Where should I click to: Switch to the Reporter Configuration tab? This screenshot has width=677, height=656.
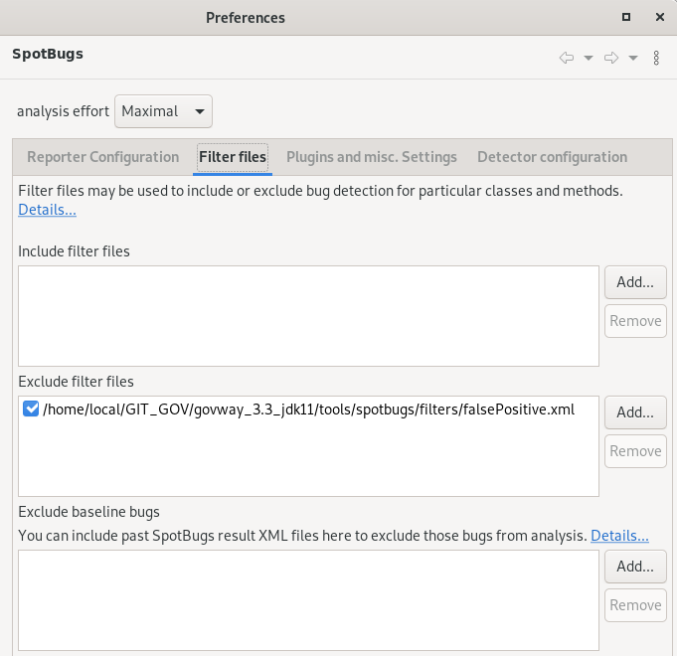click(x=102, y=157)
